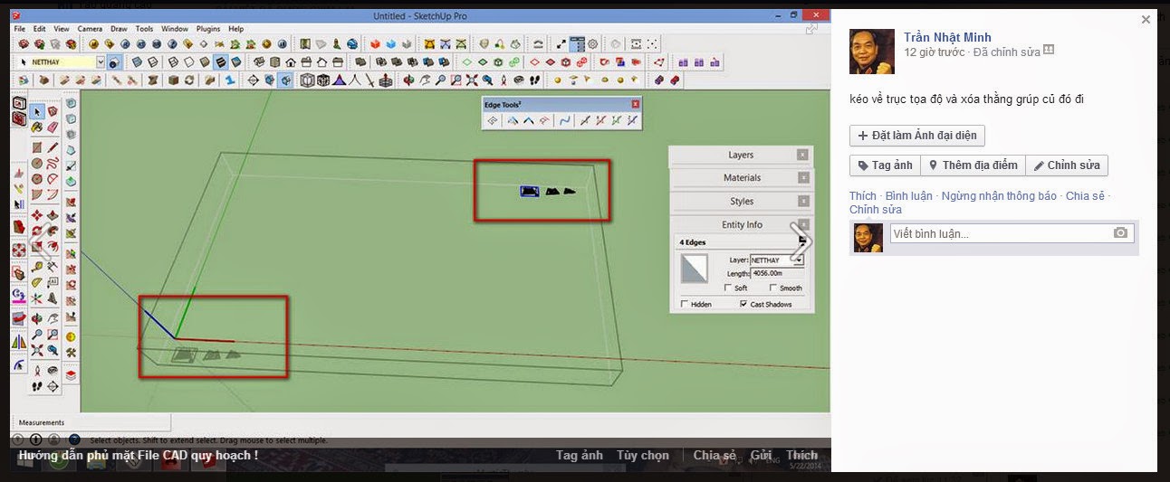Viewport: 1170px width, 482px height.
Task: Apply the Monochrome face style
Action: click(236, 61)
